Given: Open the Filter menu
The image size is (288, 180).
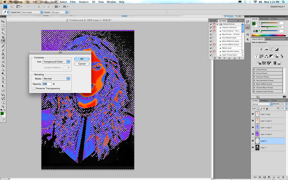Looking at the screenshot, I should pyautogui.click(x=73, y=2).
